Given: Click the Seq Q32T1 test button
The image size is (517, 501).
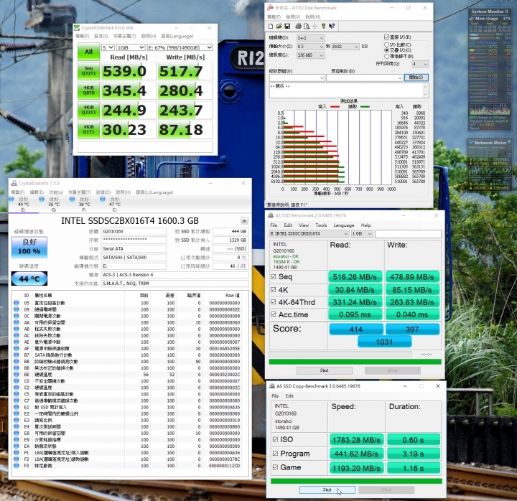Looking at the screenshot, I should click(x=89, y=71).
